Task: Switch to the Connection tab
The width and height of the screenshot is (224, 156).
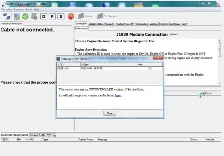Action: (x=81, y=24)
